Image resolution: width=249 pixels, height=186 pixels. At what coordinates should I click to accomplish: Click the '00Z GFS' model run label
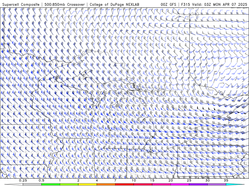pos(168,4)
